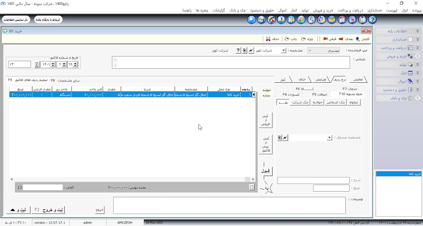Open the تیپ فروشنده dropdown showing مشتری
423x226 pixels.
(x=323, y=50)
